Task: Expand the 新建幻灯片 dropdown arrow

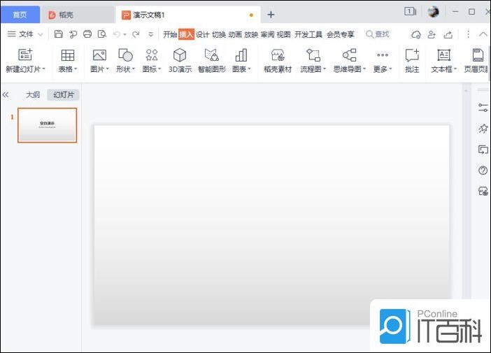Action: [x=44, y=69]
